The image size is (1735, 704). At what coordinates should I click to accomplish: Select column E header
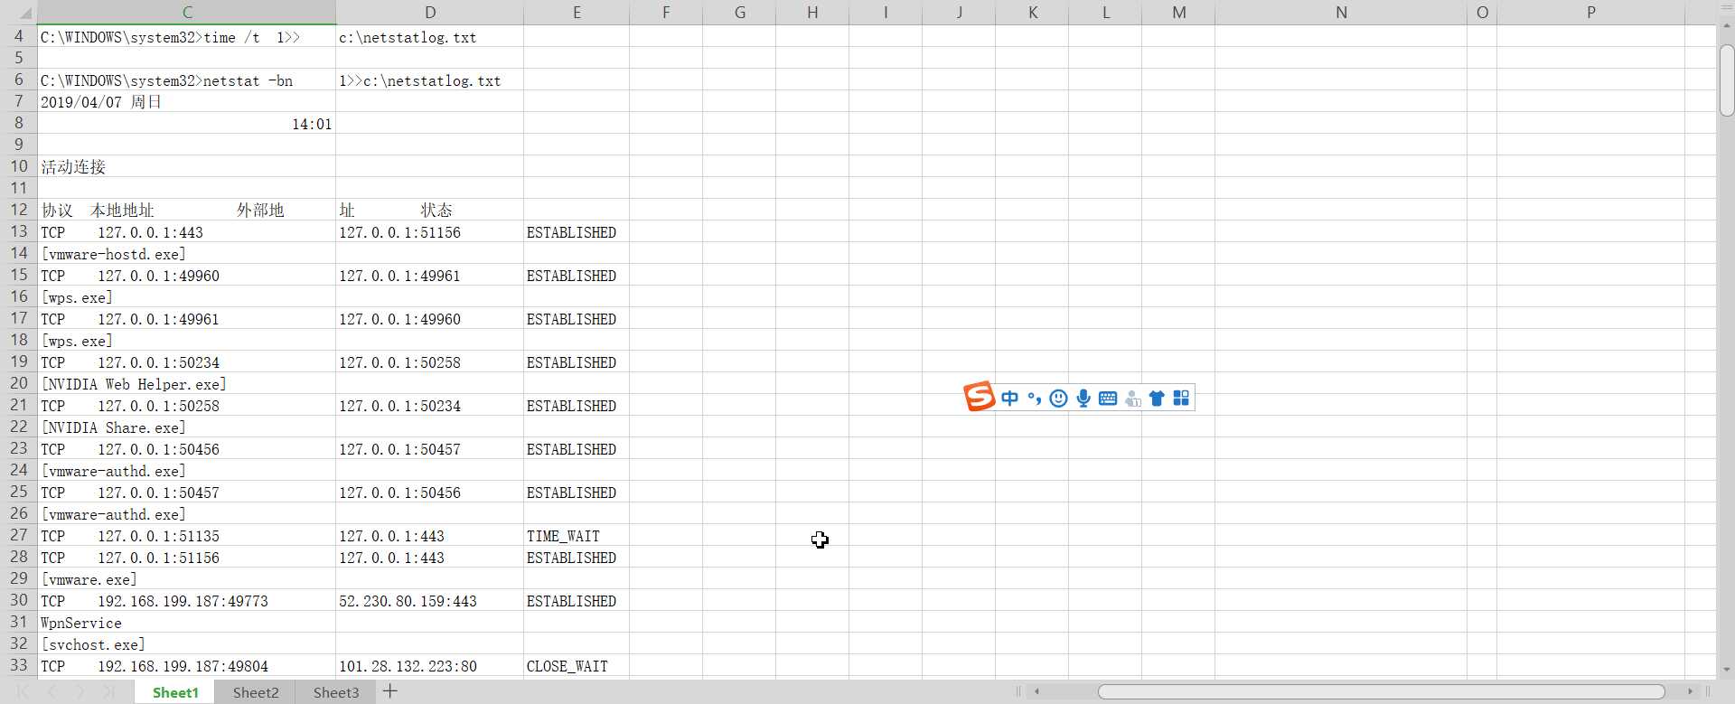coord(577,13)
